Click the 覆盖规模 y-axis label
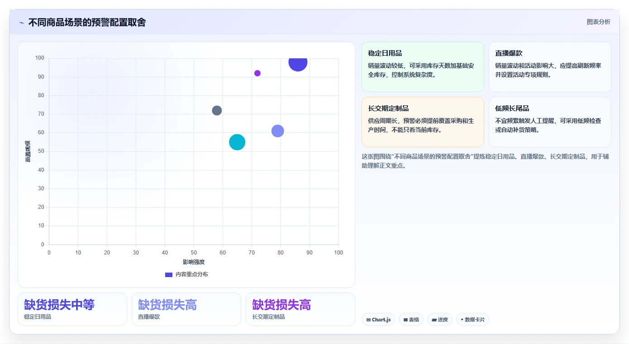 pos(28,151)
